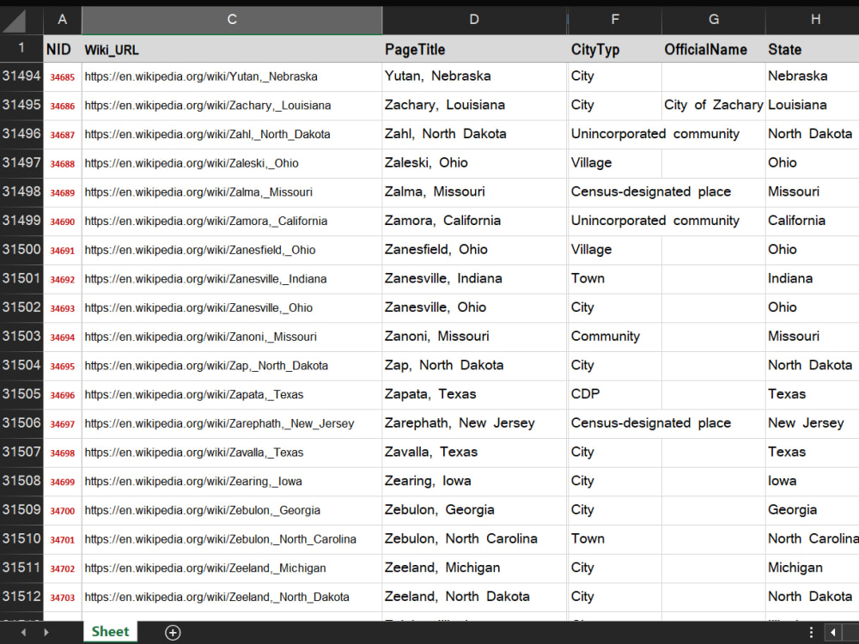
Task: Select CityTyp 'Village' in Zaleski row
Action: coord(615,163)
